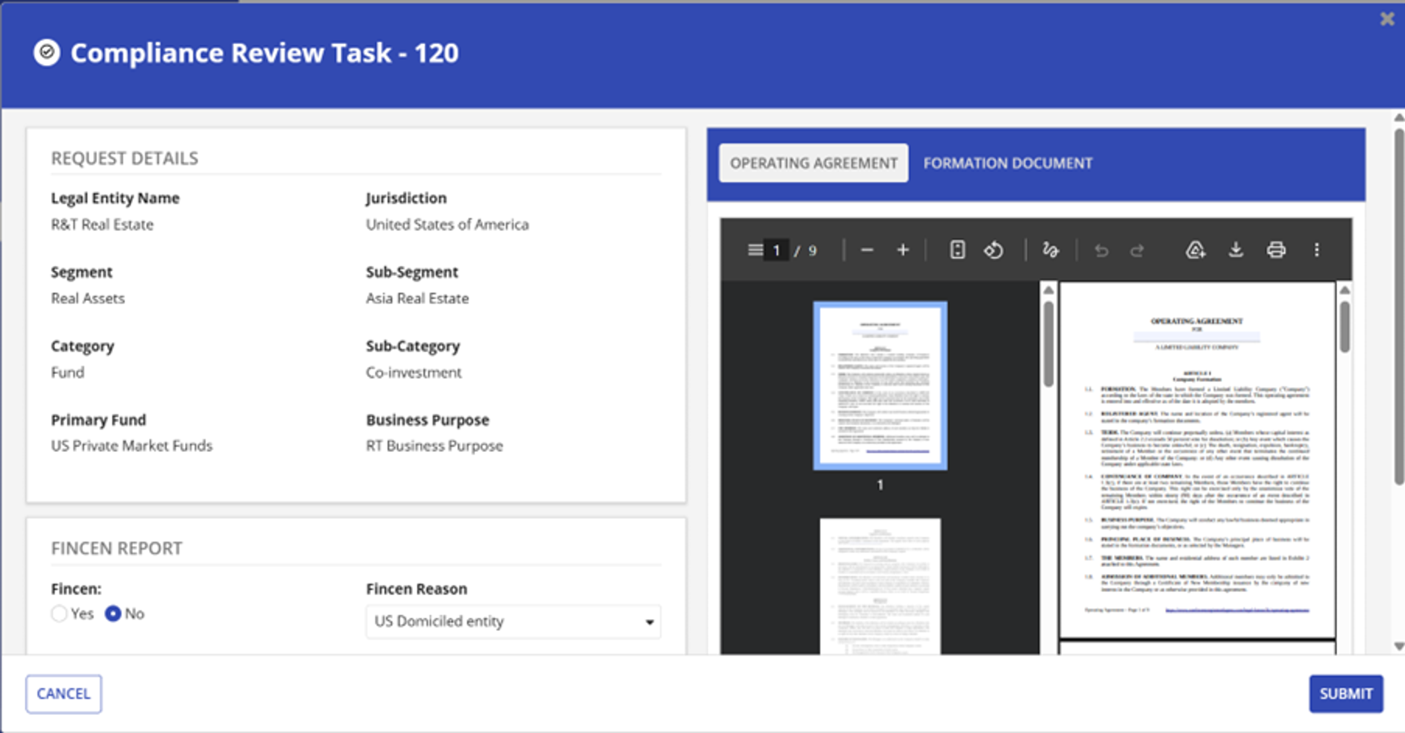Screen dimensions: 1405x733
Task: Click the fit to page icon
Action: [x=957, y=250]
